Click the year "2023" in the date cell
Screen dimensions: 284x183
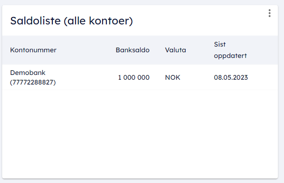[240, 78]
